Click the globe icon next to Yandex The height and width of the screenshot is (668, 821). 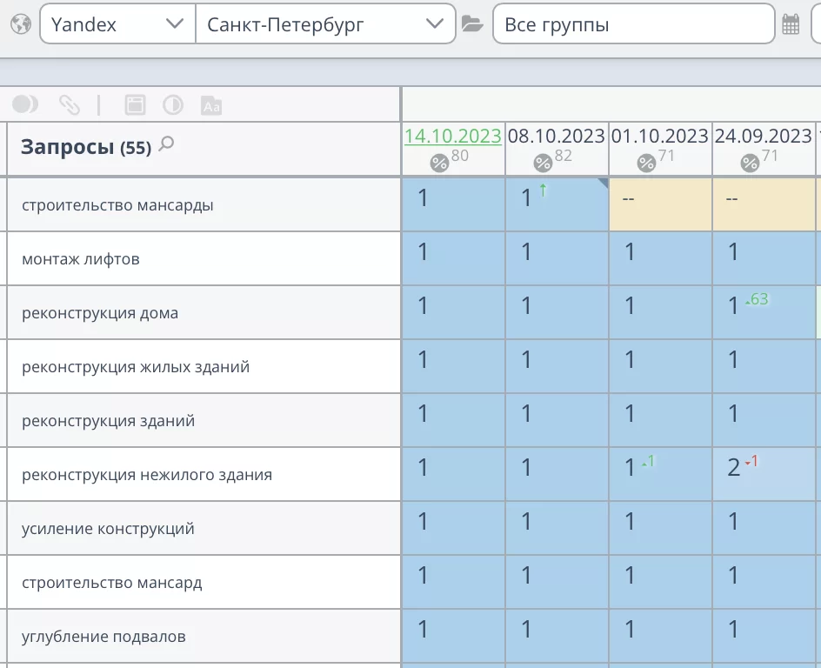tap(21, 23)
